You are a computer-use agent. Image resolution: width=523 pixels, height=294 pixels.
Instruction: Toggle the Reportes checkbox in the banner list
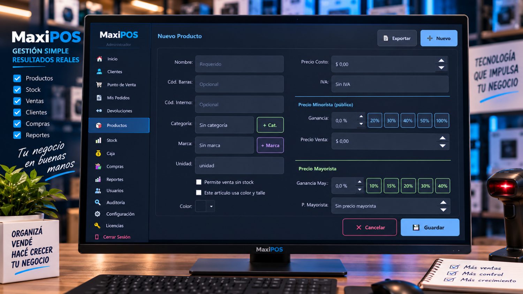pyautogui.click(x=17, y=135)
